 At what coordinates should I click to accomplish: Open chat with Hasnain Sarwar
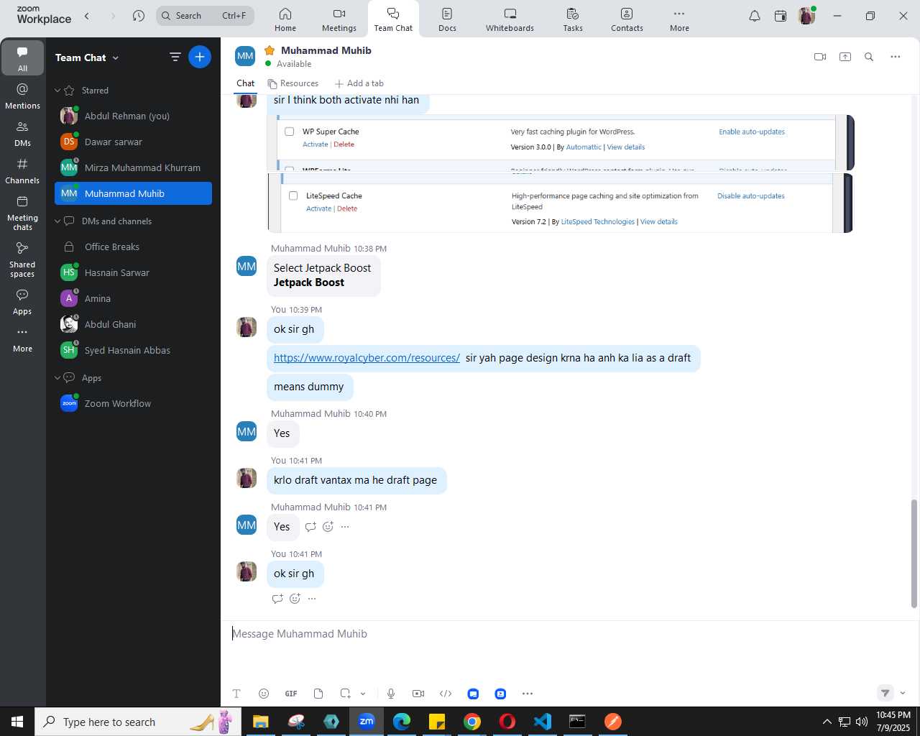pyautogui.click(x=133, y=272)
